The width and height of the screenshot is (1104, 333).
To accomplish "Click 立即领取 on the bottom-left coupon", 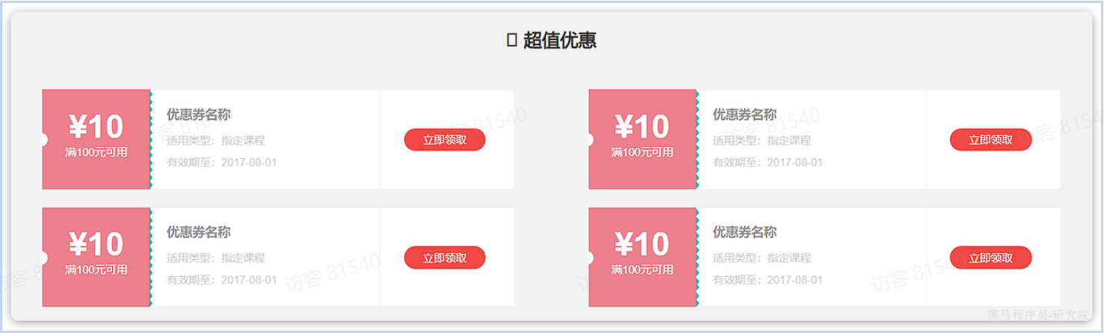I will point(445,258).
